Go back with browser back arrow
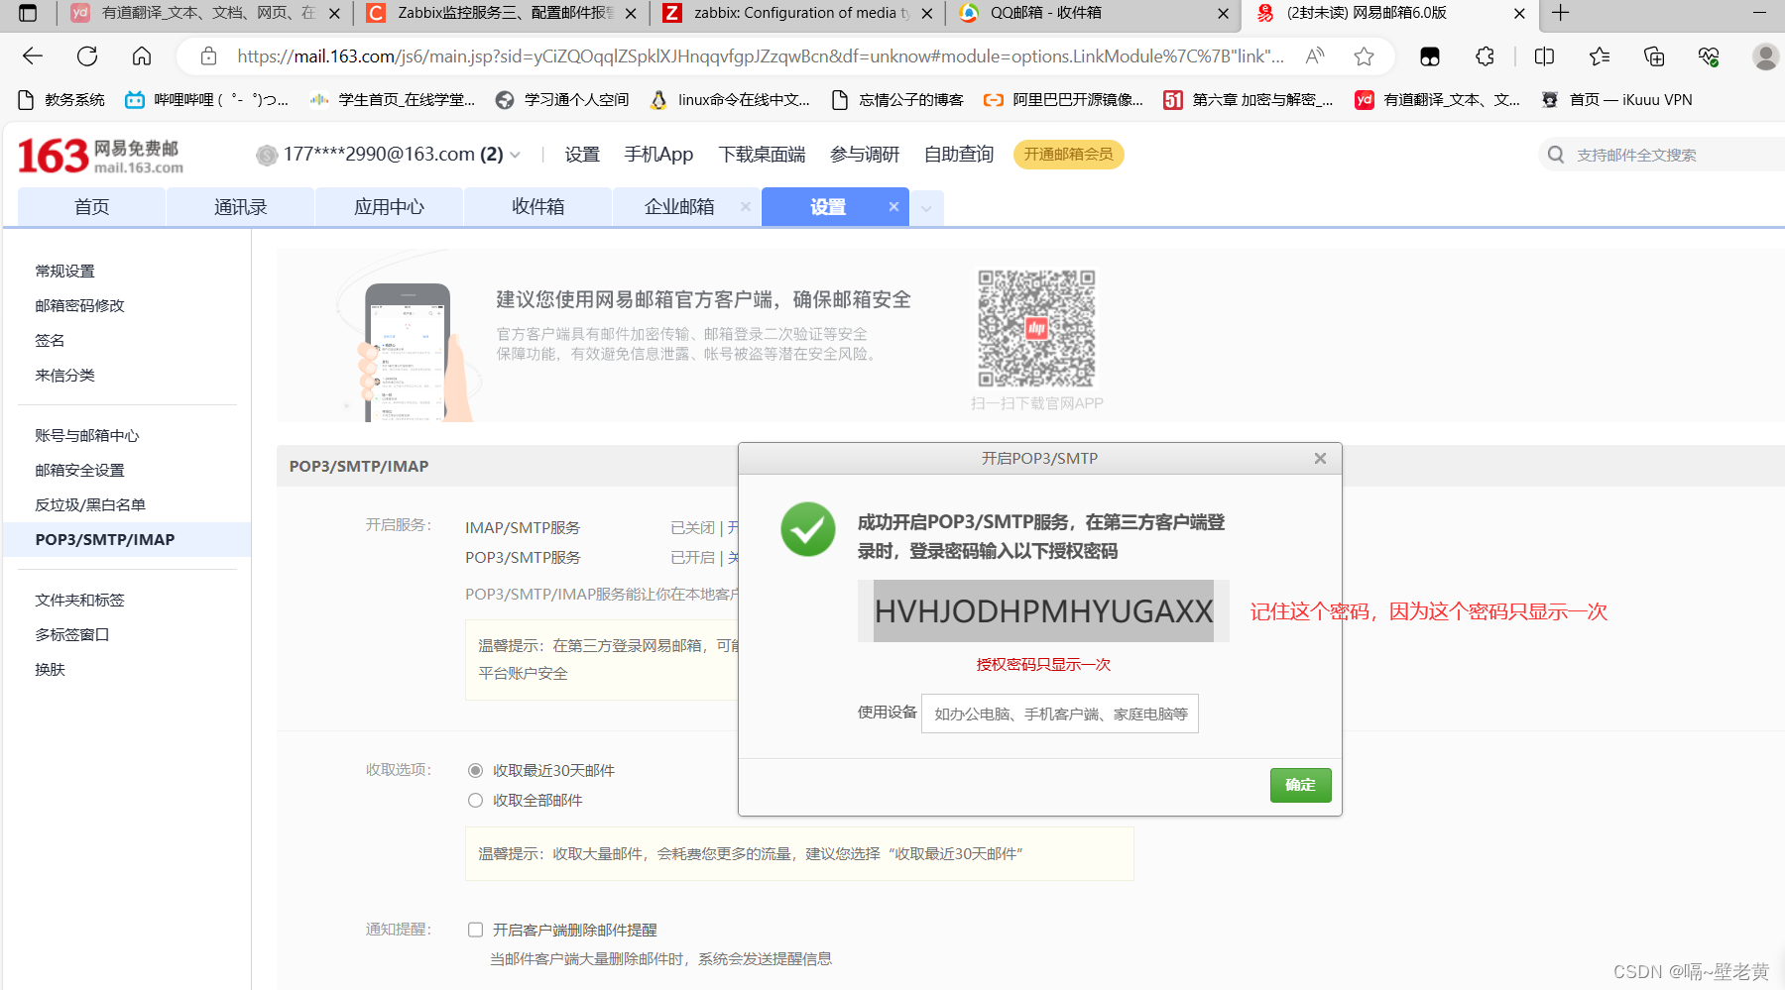Viewport: 1785px width, 990px height. pyautogui.click(x=33, y=56)
